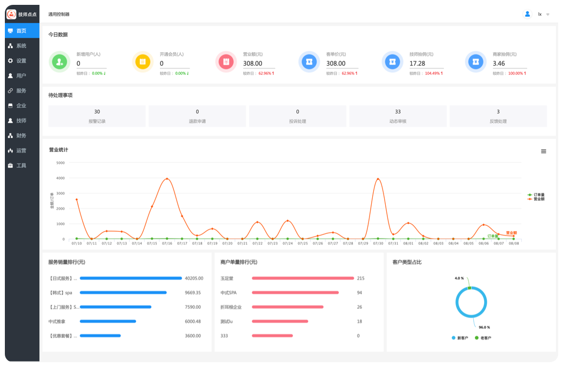This screenshot has width=564, height=367.
Task: Toggle 新客户 legend in donut chart
Action: (x=459, y=338)
